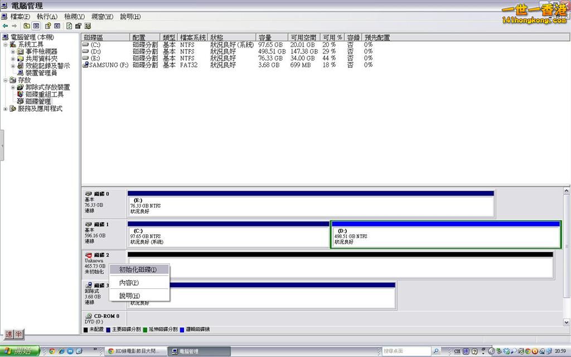Expand the 卸除式存放裝置 tree node

tap(13, 88)
